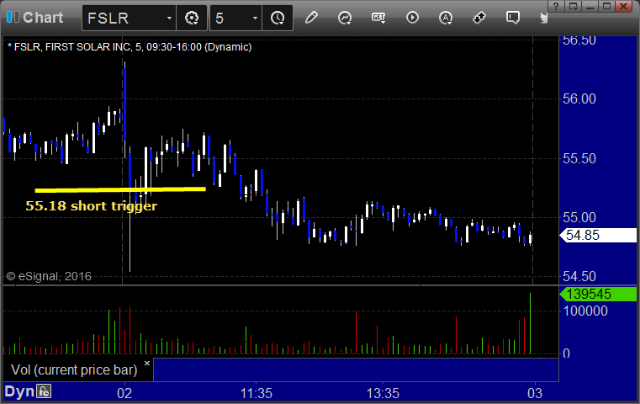Open the circled A alerts icon
This screenshot has height=404, width=640.
point(446,18)
